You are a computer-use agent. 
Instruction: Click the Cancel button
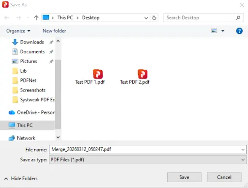(224, 177)
